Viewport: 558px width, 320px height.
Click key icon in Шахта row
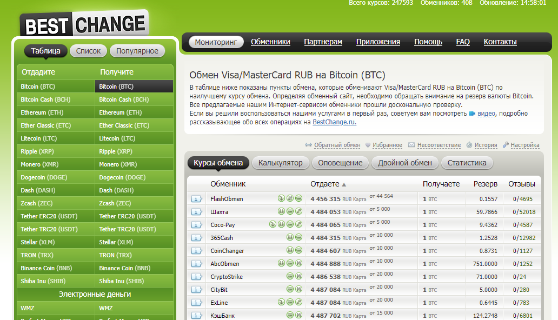click(x=299, y=211)
